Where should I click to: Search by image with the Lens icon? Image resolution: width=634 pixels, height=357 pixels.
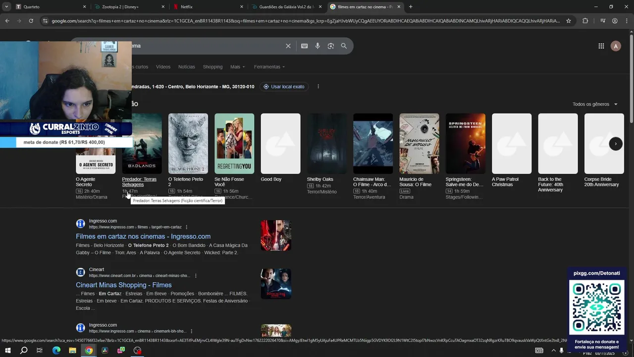pyautogui.click(x=331, y=46)
